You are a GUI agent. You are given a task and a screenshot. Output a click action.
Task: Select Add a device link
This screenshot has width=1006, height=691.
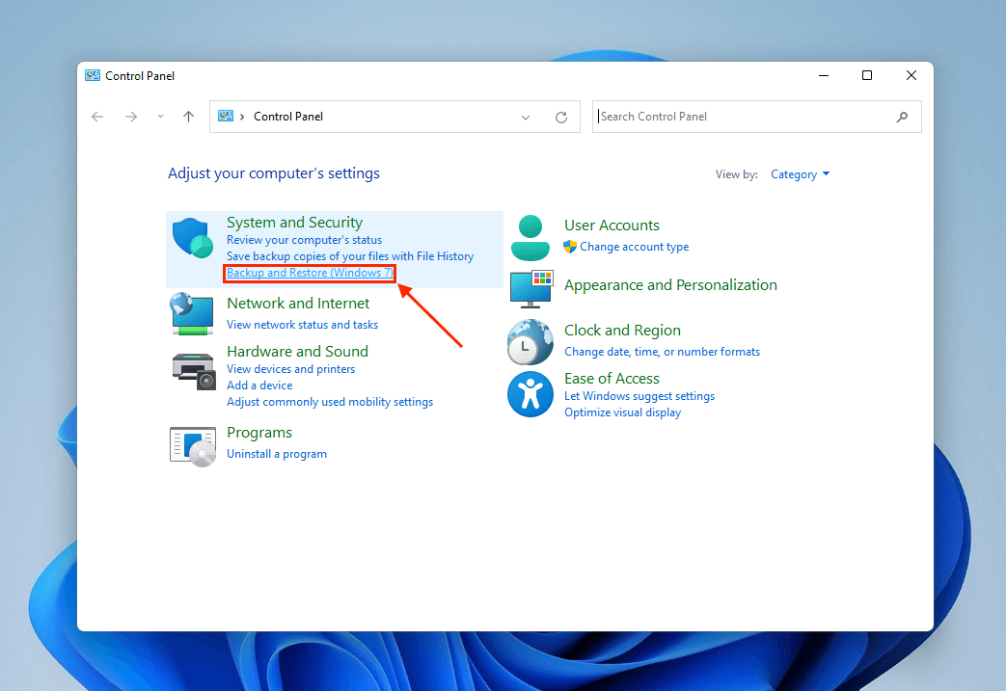[x=259, y=385]
